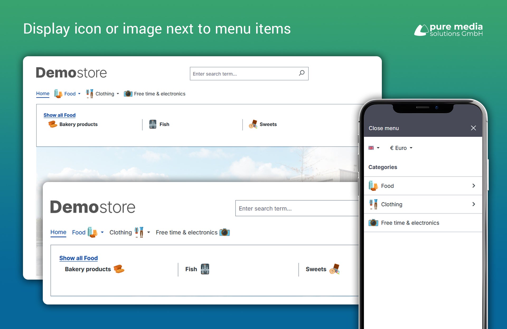Viewport: 507px width, 329px height.
Task: Click the Fish icon in top Food submenu
Action: [153, 124]
